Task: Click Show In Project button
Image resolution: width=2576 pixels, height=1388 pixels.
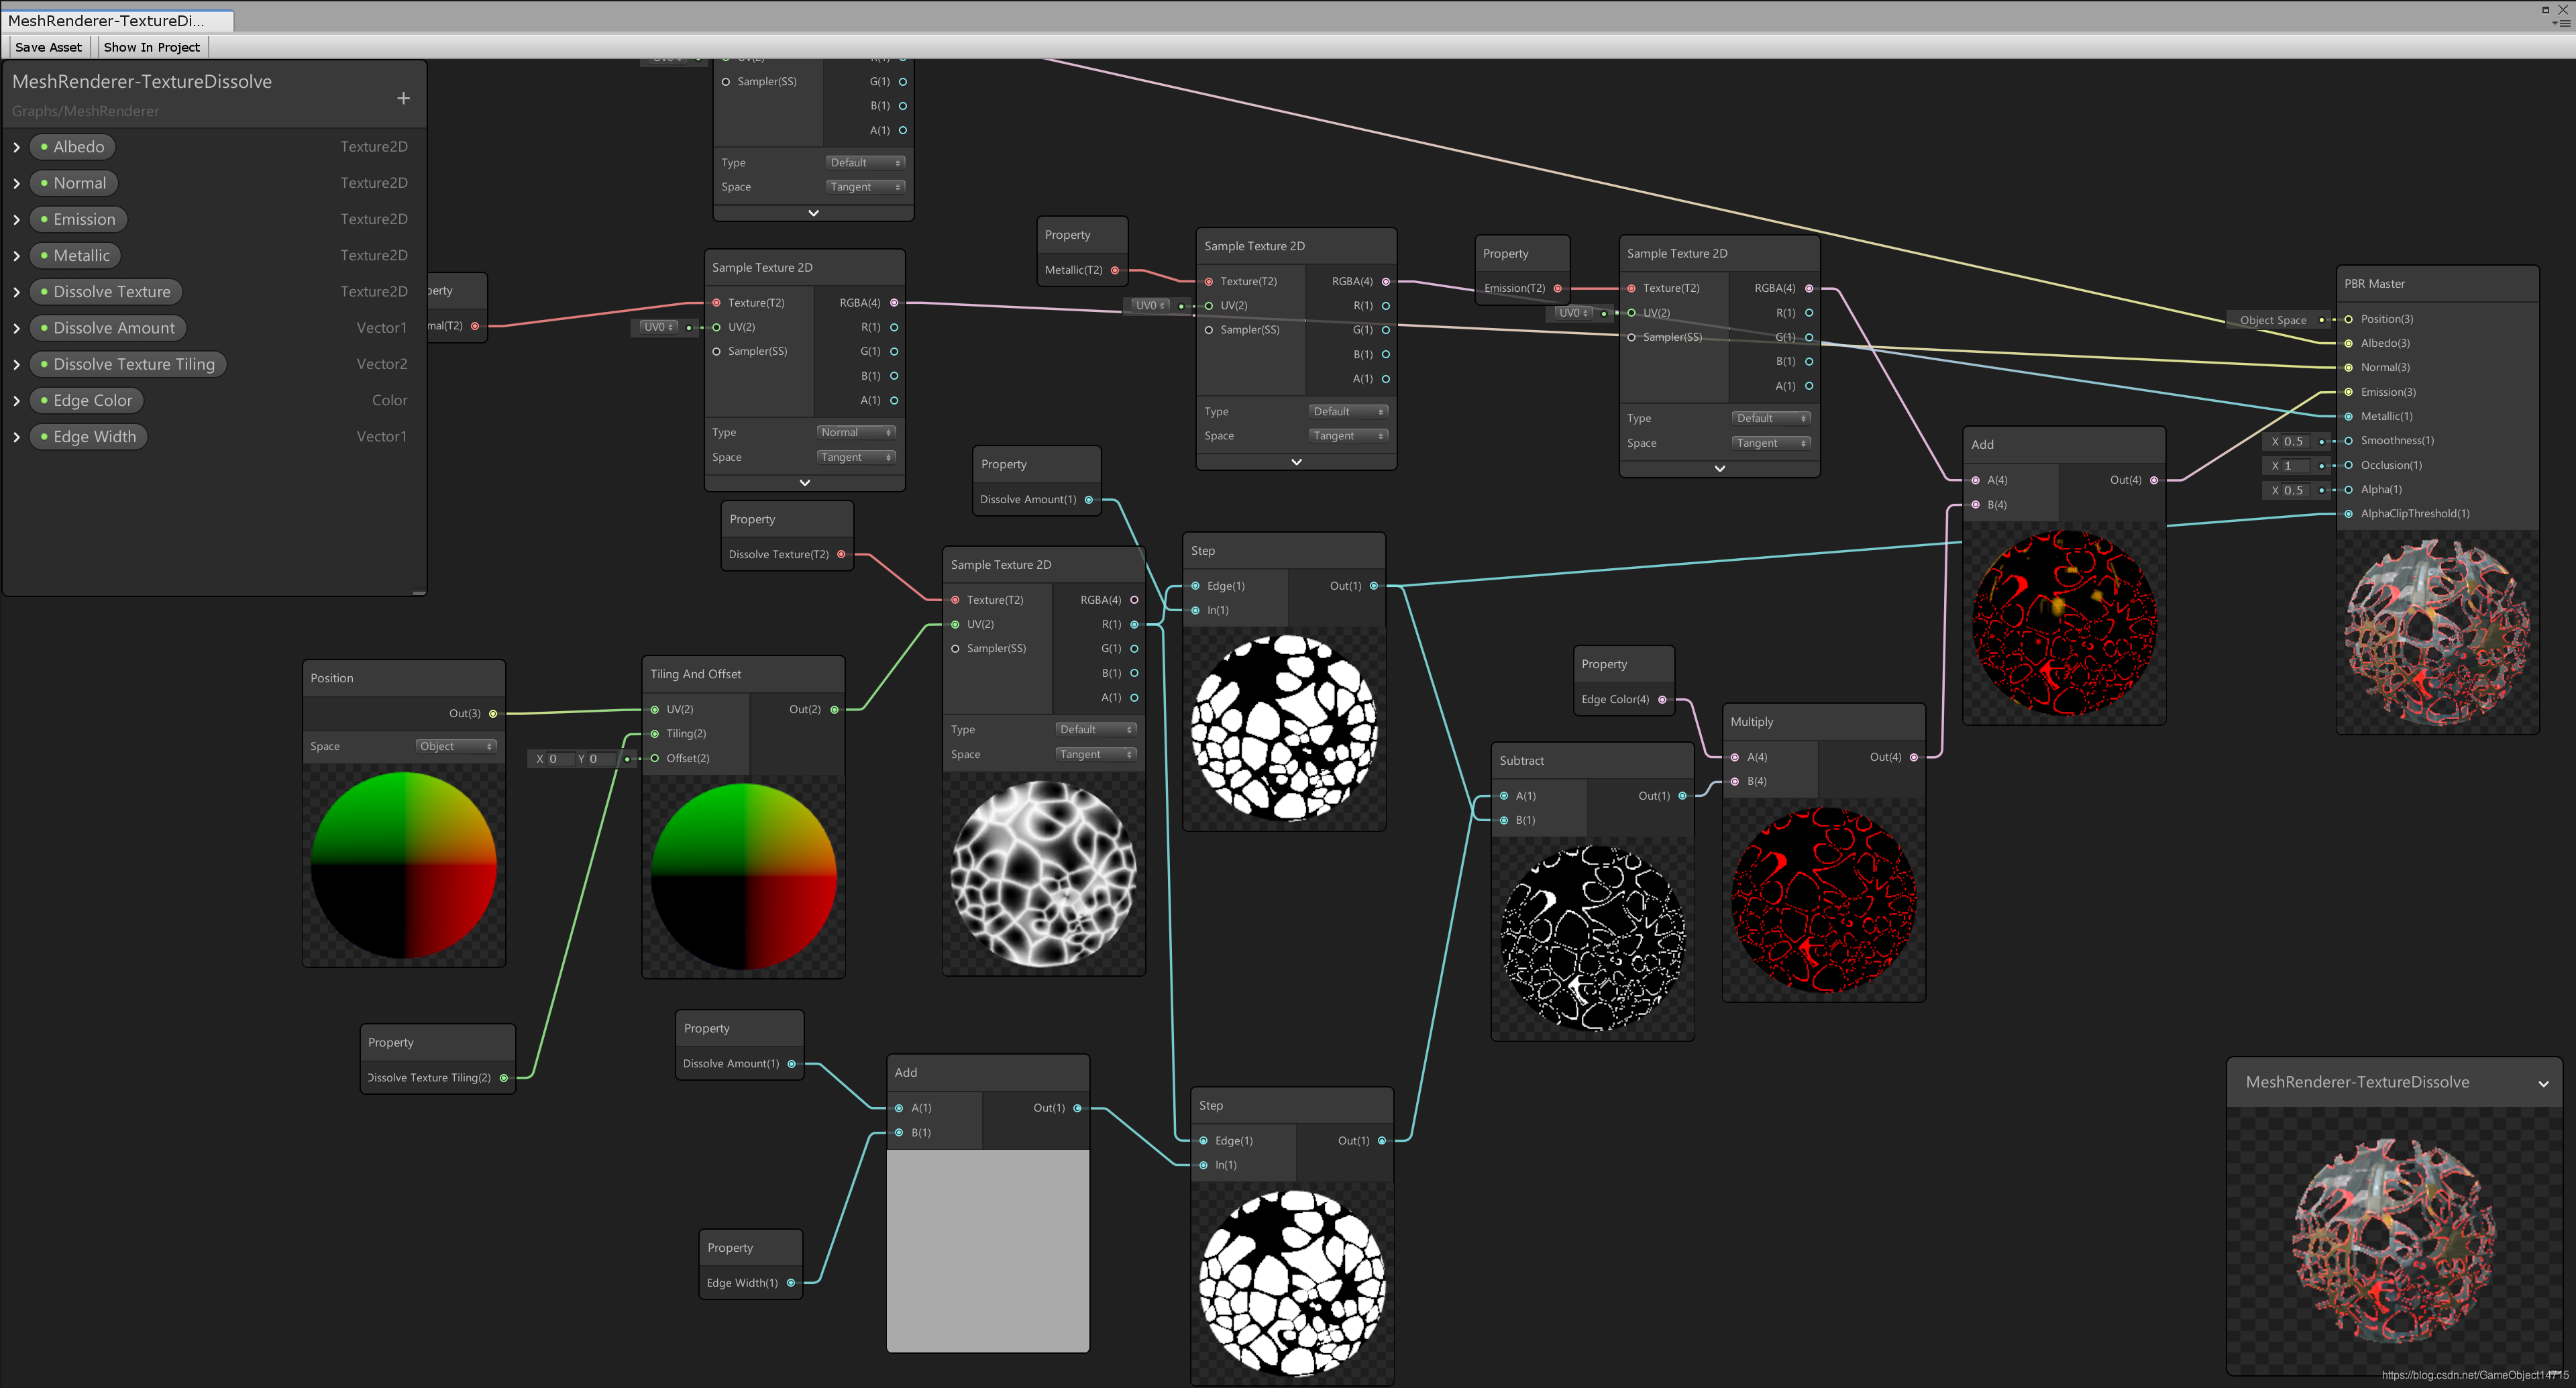Action: [x=151, y=47]
